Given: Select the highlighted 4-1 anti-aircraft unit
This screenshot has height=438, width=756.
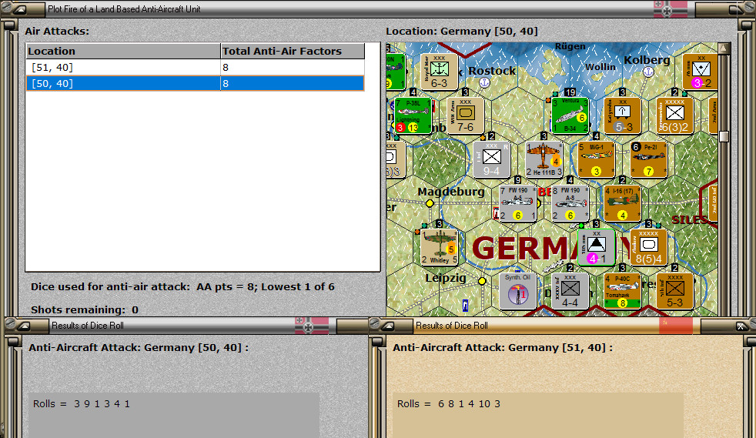Looking at the screenshot, I should (x=597, y=247).
